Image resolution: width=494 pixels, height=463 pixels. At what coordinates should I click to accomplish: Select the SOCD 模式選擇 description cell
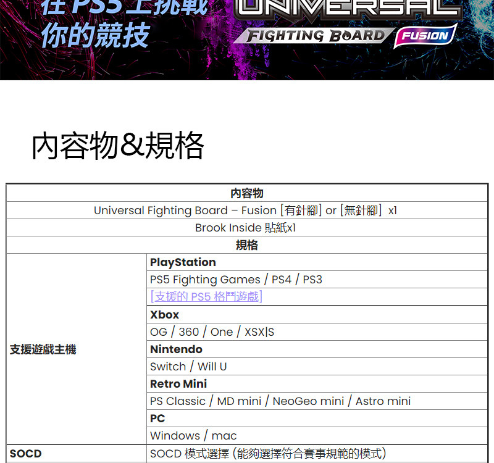[317, 454]
